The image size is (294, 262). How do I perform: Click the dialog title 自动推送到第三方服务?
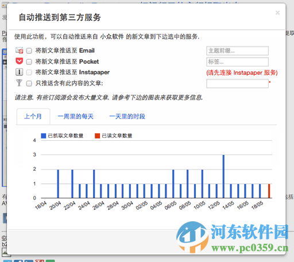pyautogui.click(x=60, y=17)
